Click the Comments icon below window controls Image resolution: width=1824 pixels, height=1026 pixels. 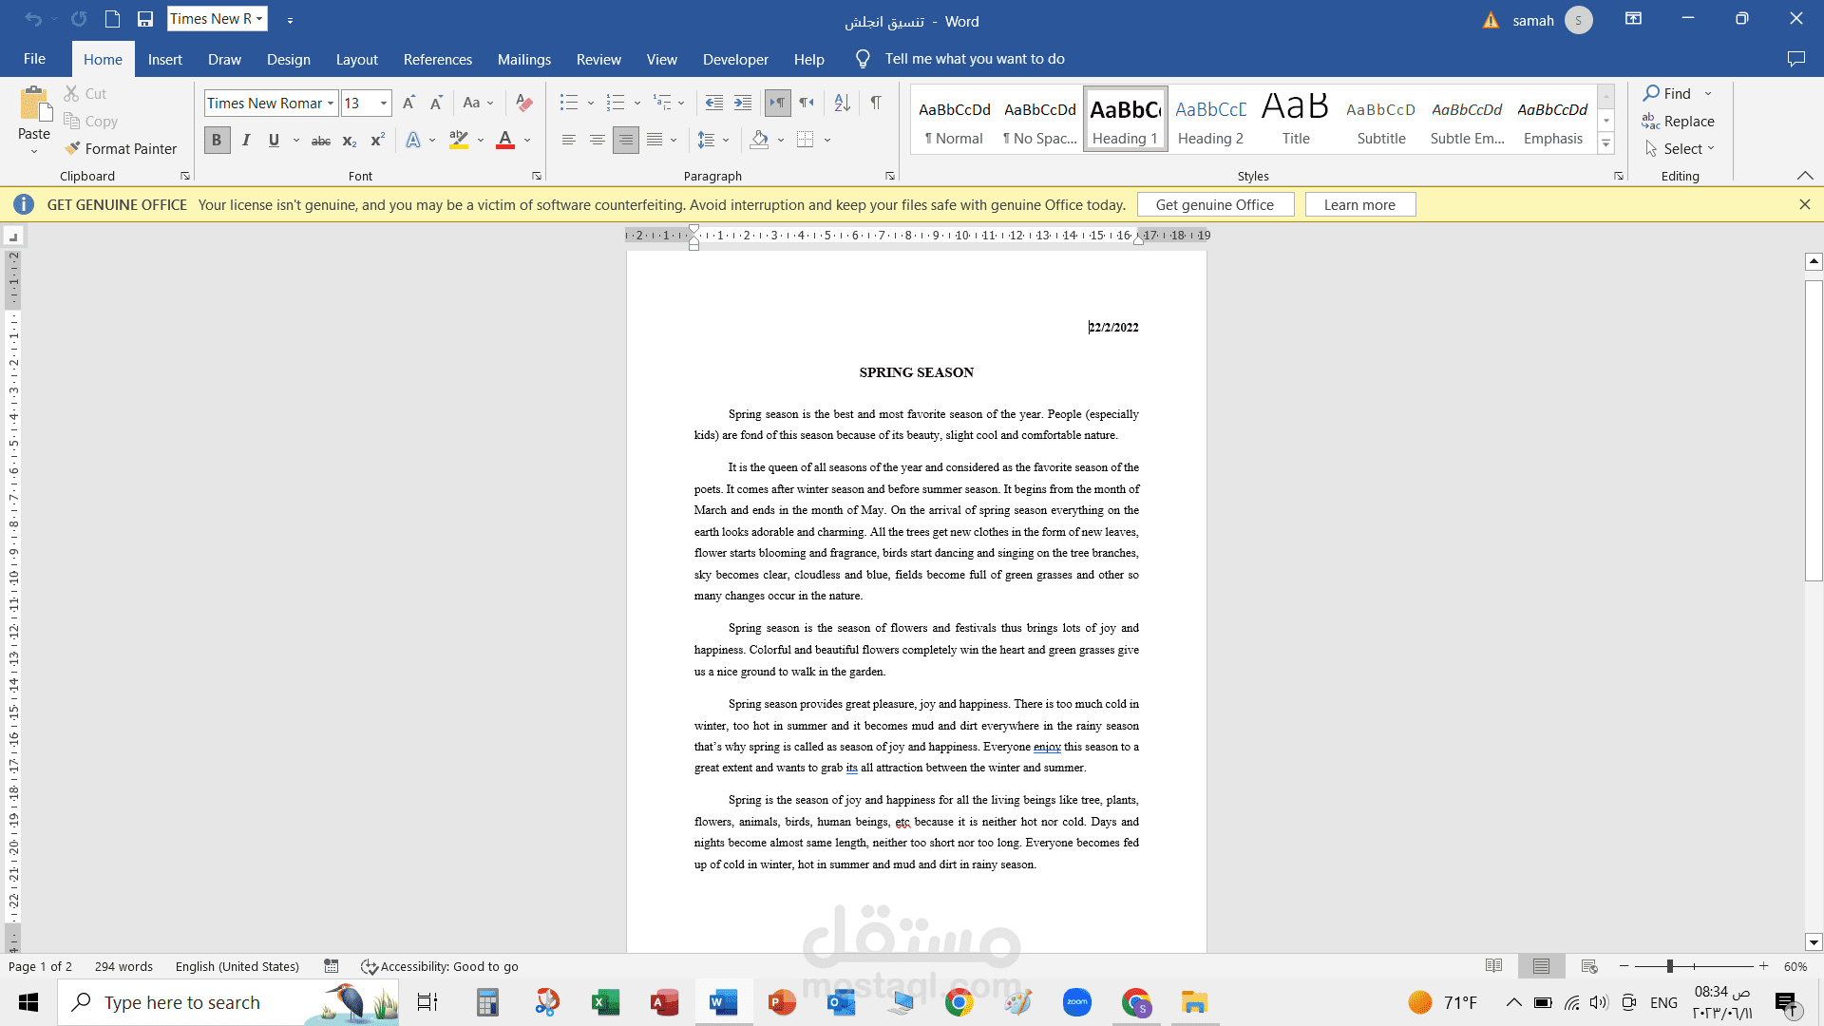[1795, 59]
